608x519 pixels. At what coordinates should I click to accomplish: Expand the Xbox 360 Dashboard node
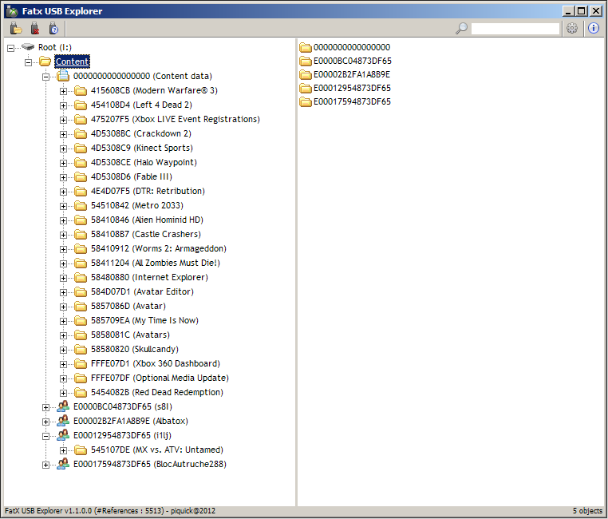pos(63,364)
